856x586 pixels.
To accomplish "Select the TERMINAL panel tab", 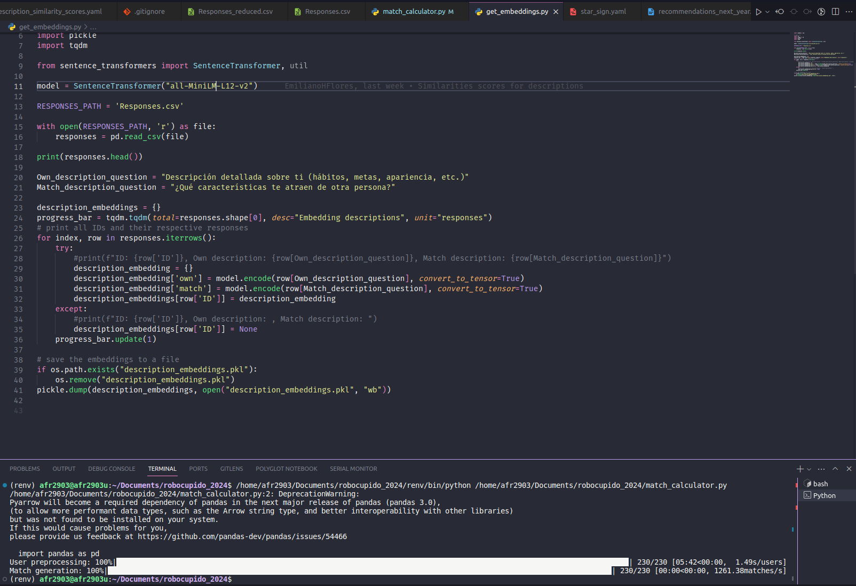I will pos(162,469).
